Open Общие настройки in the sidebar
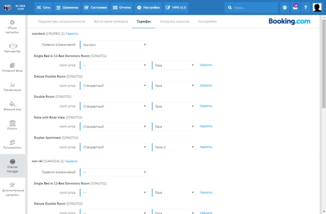Image resolution: width=326 pixels, height=214 pixels. pos(12,26)
